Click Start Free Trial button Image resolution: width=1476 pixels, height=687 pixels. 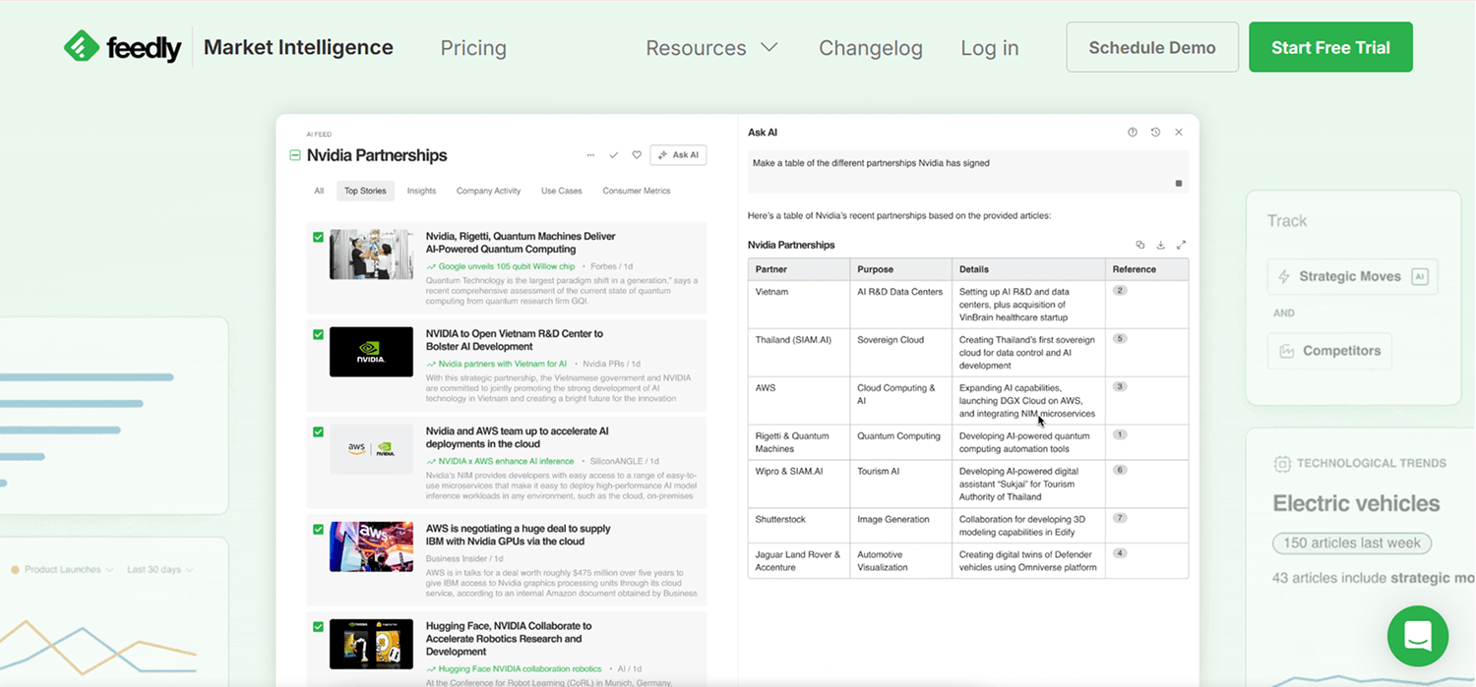tap(1330, 47)
